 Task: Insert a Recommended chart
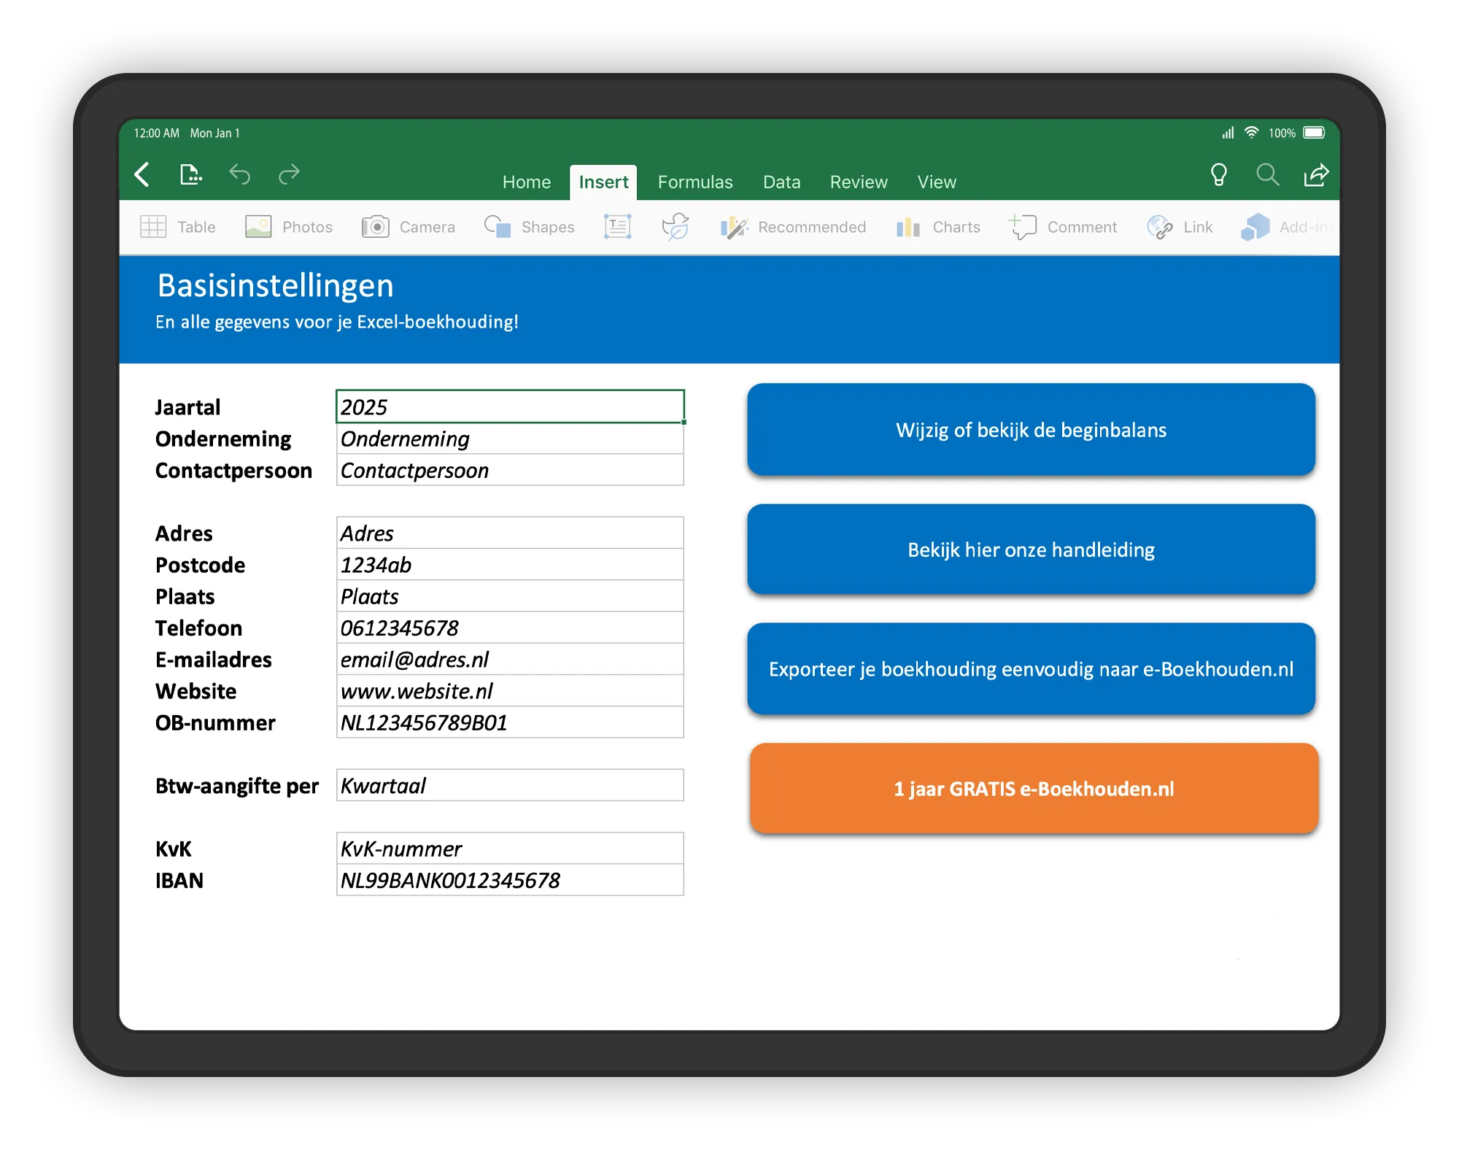tap(795, 227)
